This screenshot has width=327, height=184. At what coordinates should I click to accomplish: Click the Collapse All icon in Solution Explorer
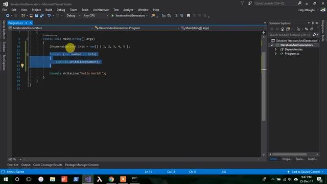[x=312, y=29]
